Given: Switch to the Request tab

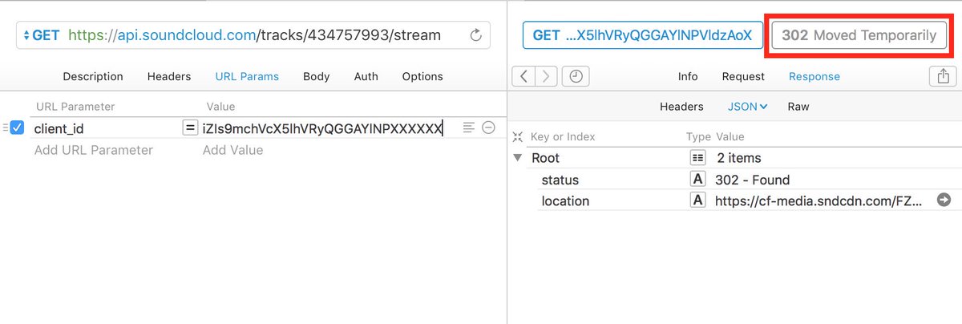Looking at the screenshot, I should pyautogui.click(x=743, y=77).
